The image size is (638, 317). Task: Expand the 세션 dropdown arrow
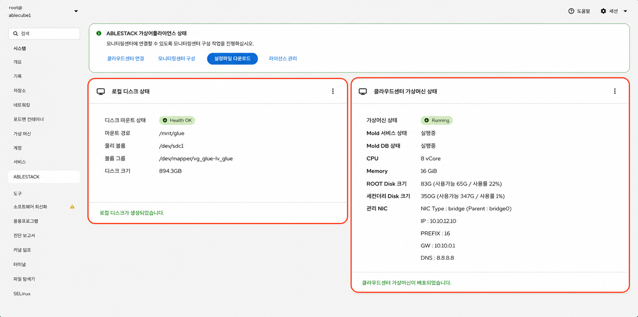tap(625, 11)
